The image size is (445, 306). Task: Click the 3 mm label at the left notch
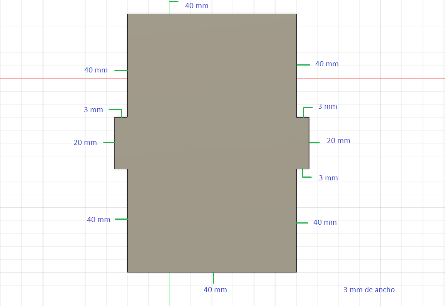93,109
